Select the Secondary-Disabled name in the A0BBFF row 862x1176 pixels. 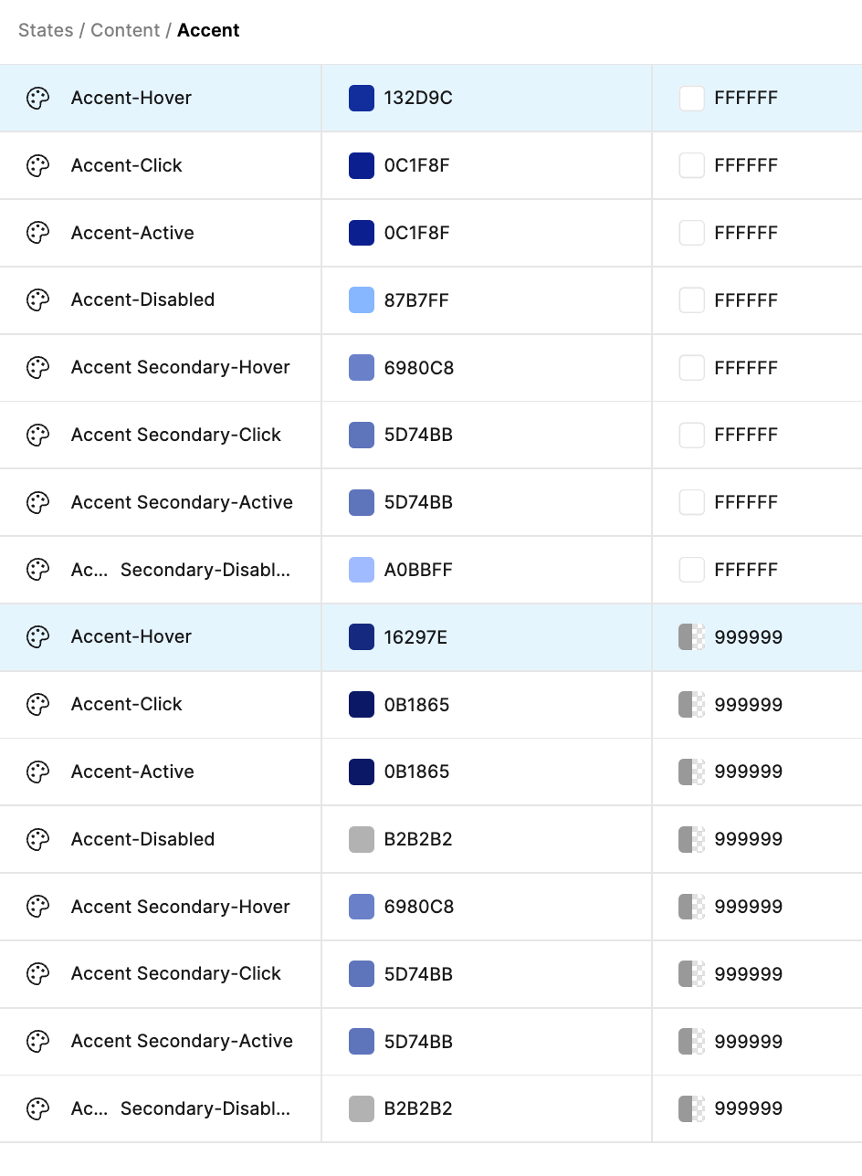tap(181, 570)
